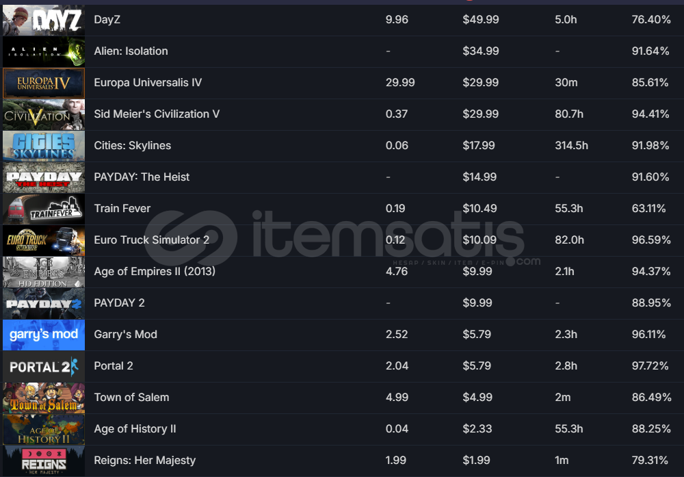
Task: Open the Civilization V banner thumbnail
Action: (44, 114)
